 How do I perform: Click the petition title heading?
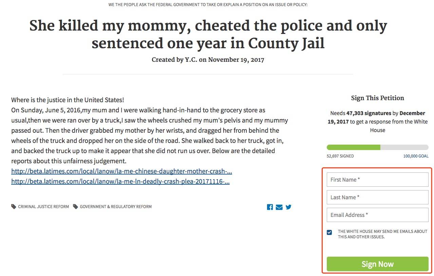click(208, 34)
